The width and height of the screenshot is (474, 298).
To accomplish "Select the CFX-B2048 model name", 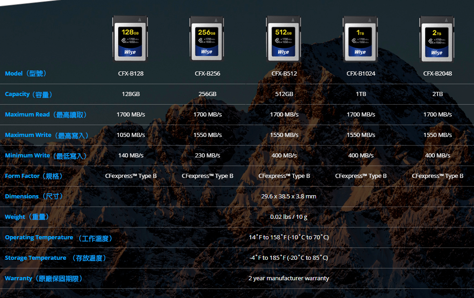I will tap(438, 73).
